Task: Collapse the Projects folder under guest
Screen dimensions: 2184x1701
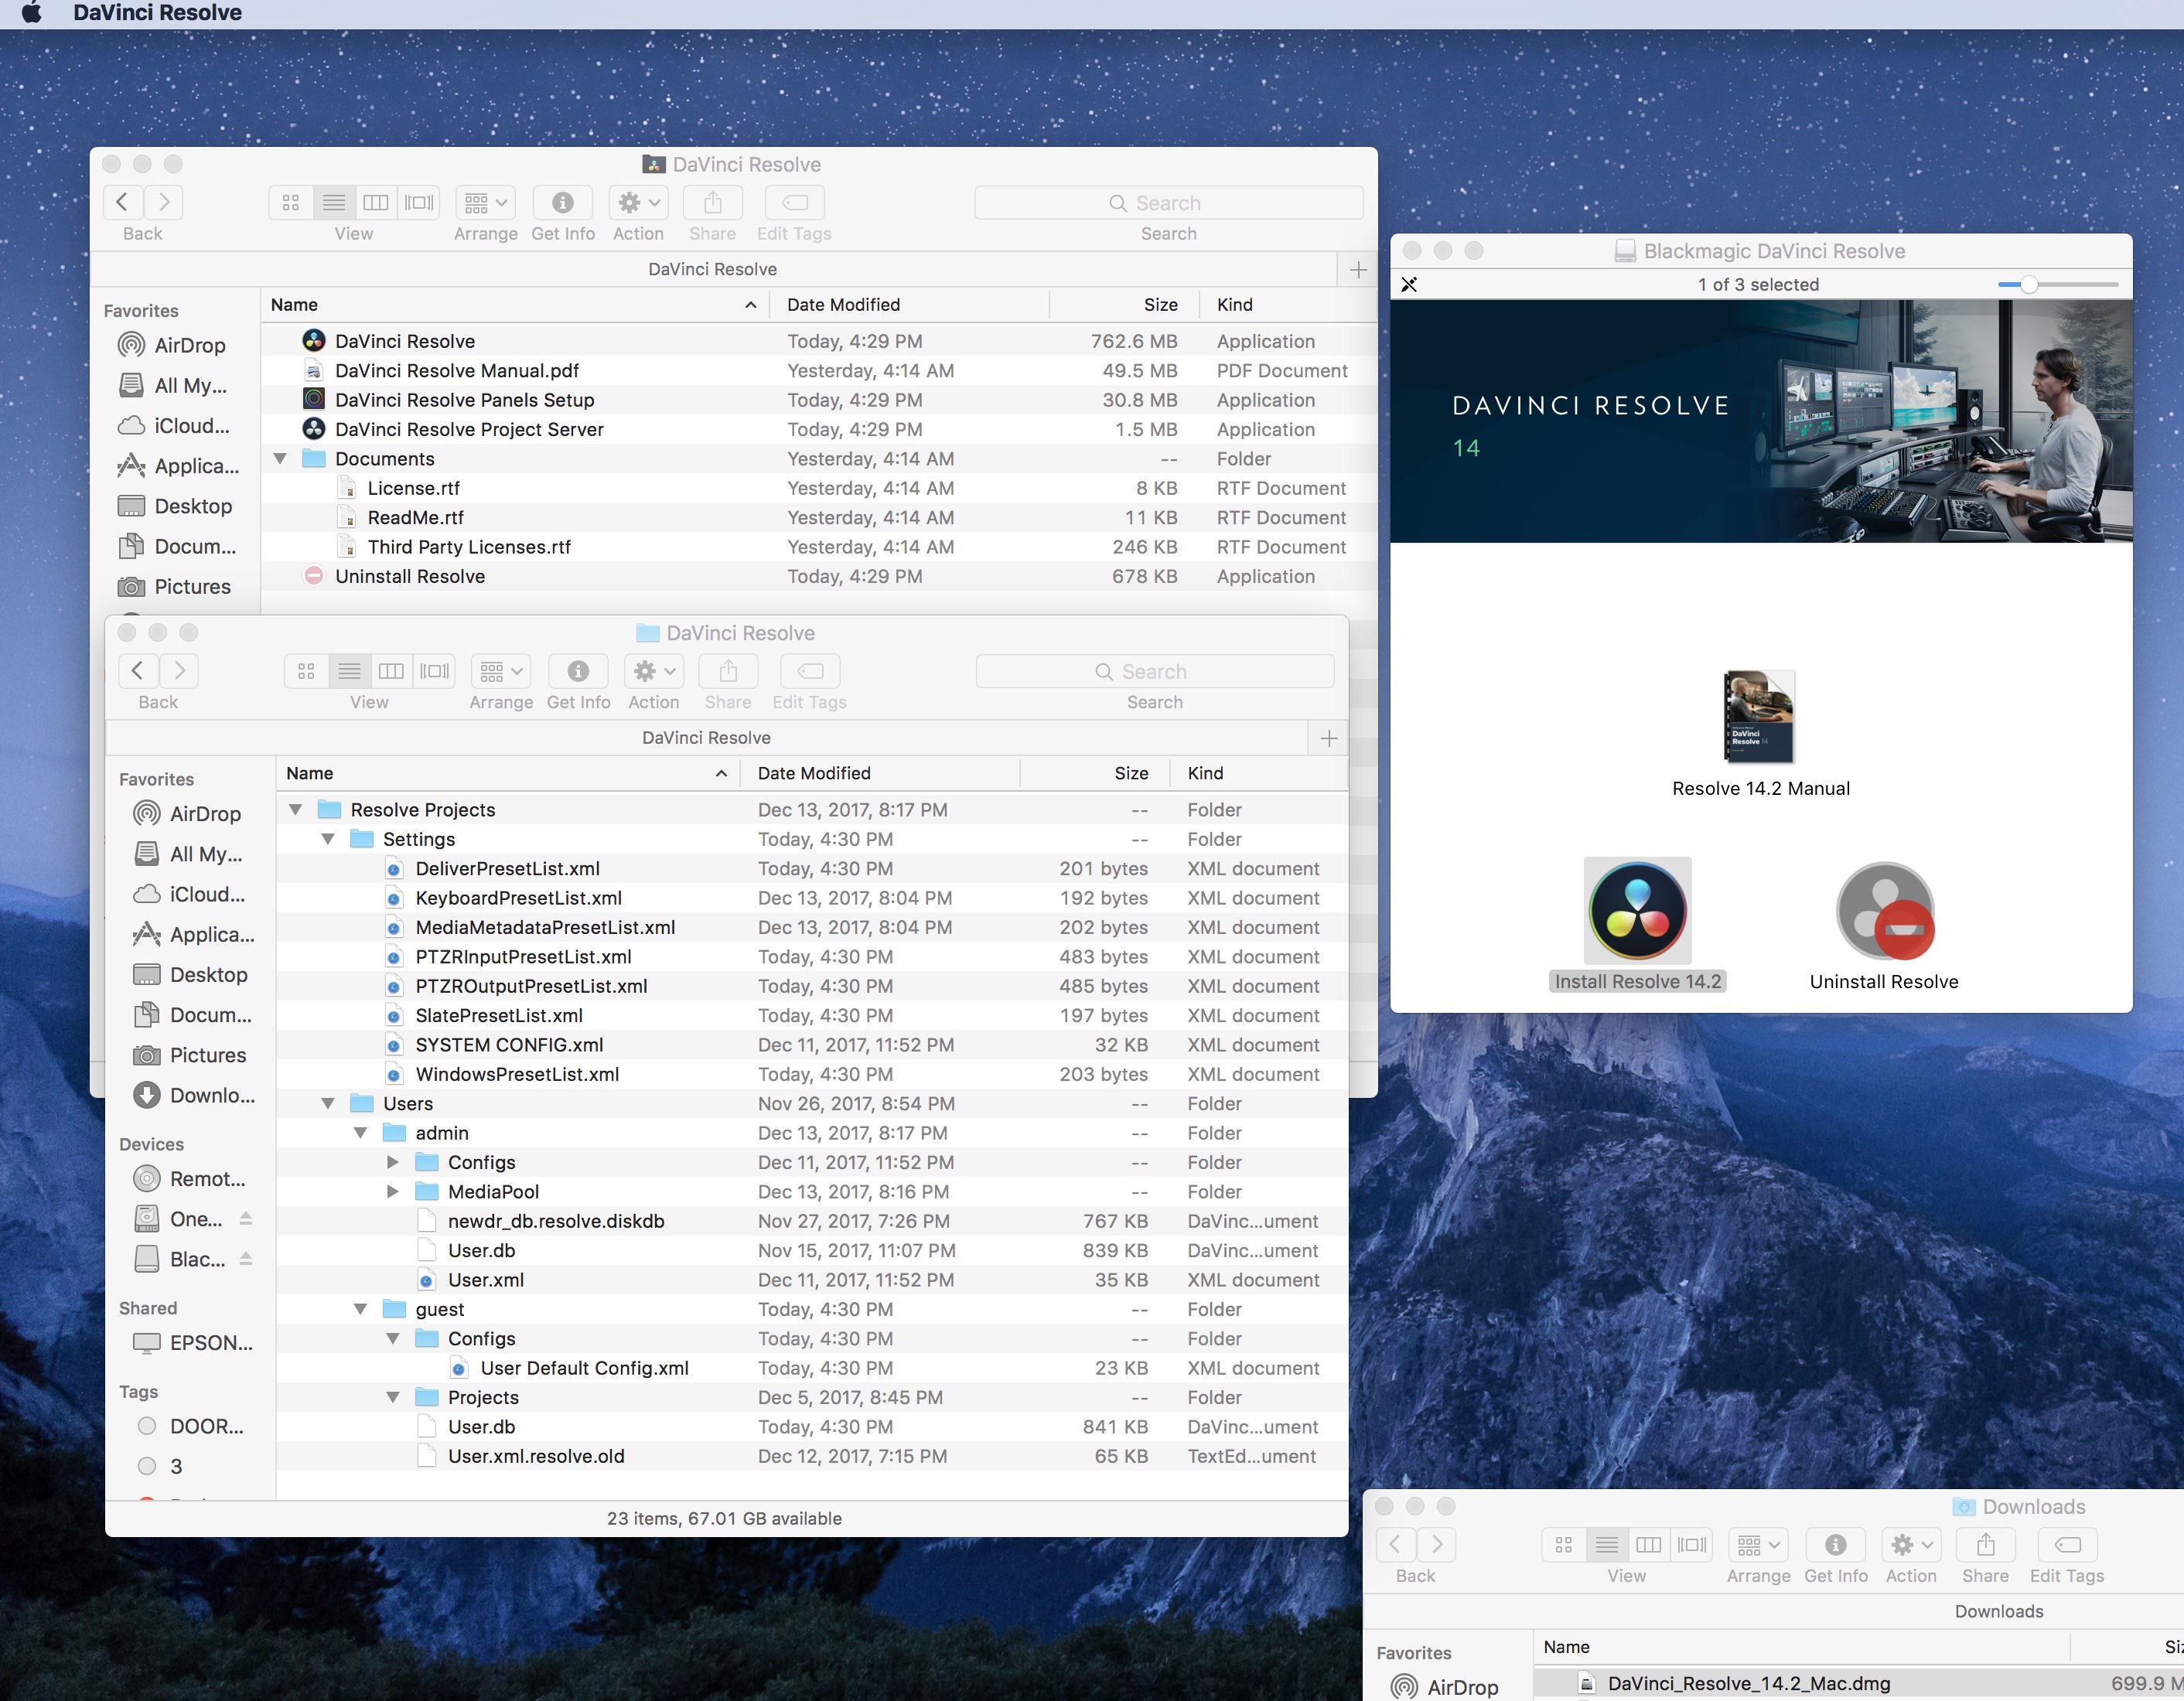Action: (393, 1397)
